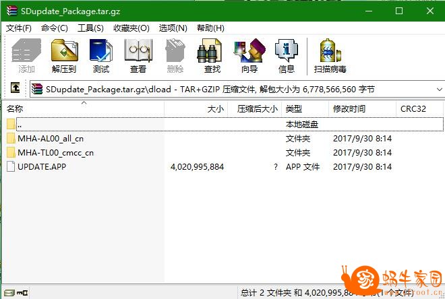Sort by CRC32 column header

coord(419,109)
